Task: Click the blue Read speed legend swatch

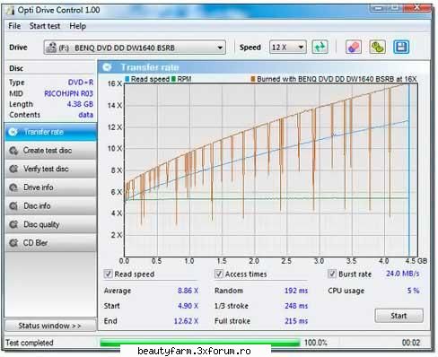Action: pyautogui.click(x=127, y=79)
